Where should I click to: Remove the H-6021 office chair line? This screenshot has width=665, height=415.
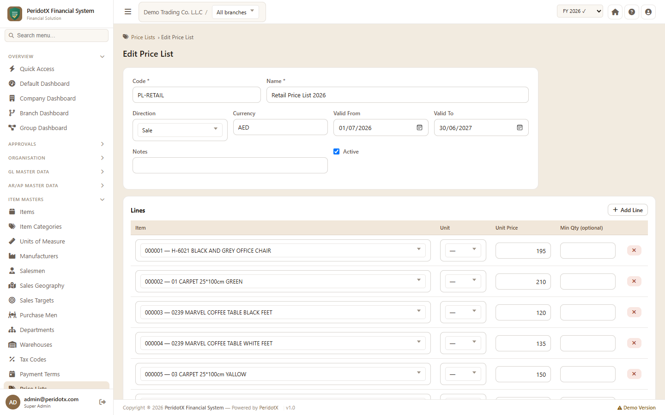point(634,250)
